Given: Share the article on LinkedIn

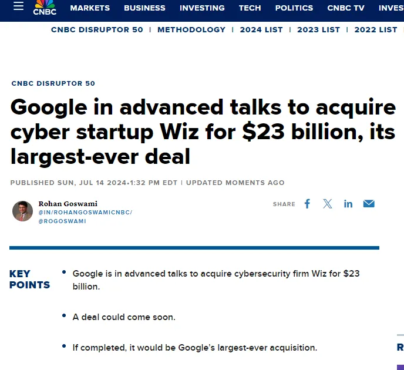Looking at the screenshot, I should tap(348, 204).
